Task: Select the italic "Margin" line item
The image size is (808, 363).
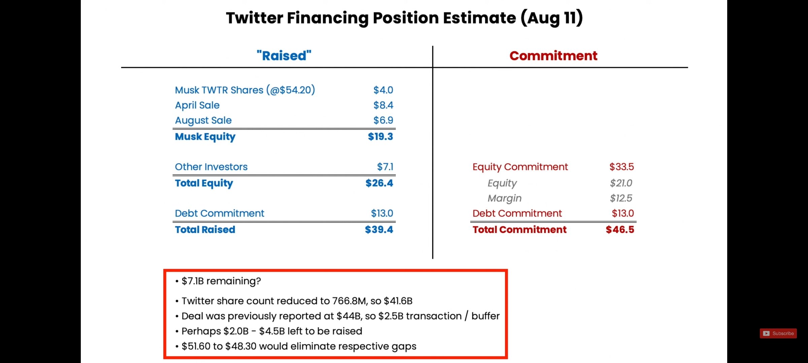Action: 504,198
